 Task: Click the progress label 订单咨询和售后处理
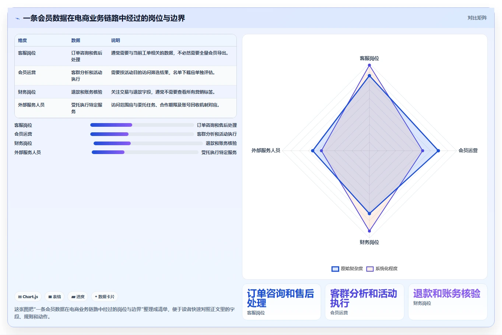[217, 125]
